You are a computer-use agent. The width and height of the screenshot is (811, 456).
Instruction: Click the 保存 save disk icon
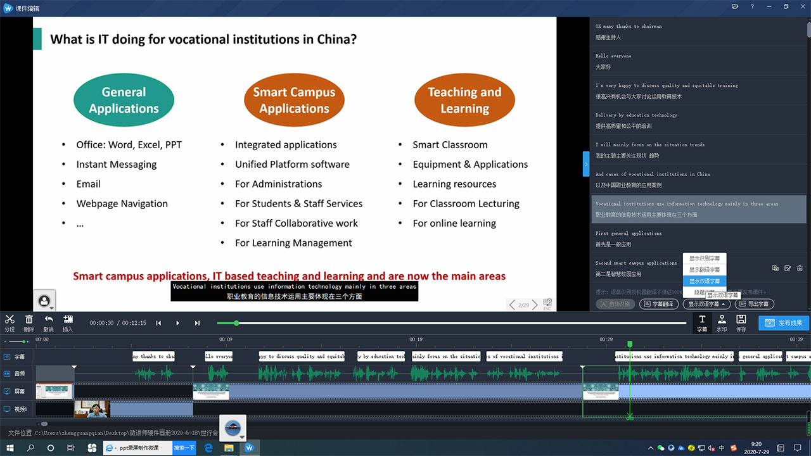point(741,323)
